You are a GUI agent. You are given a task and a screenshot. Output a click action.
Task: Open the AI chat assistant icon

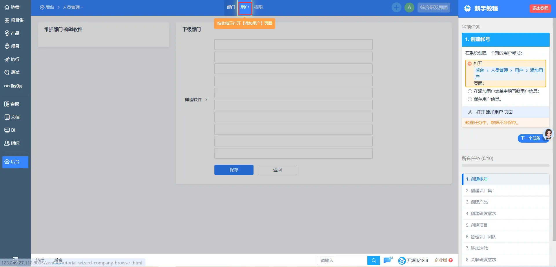388,260
